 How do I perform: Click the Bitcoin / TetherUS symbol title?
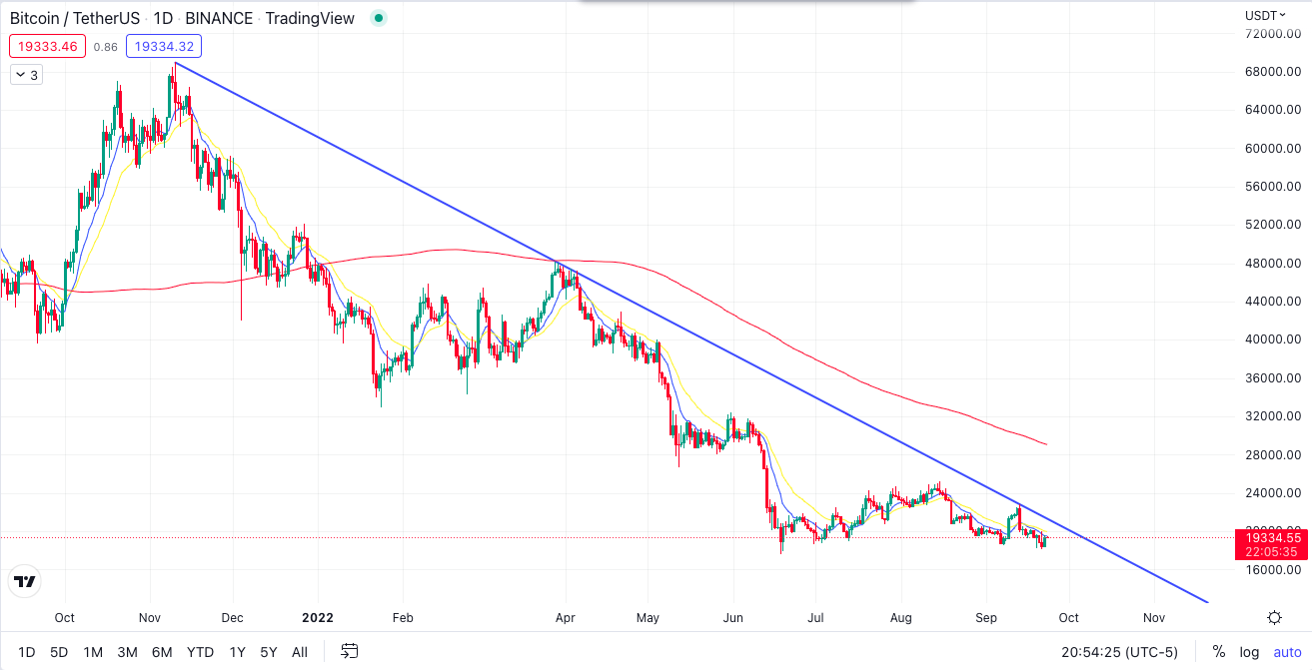click(x=76, y=18)
